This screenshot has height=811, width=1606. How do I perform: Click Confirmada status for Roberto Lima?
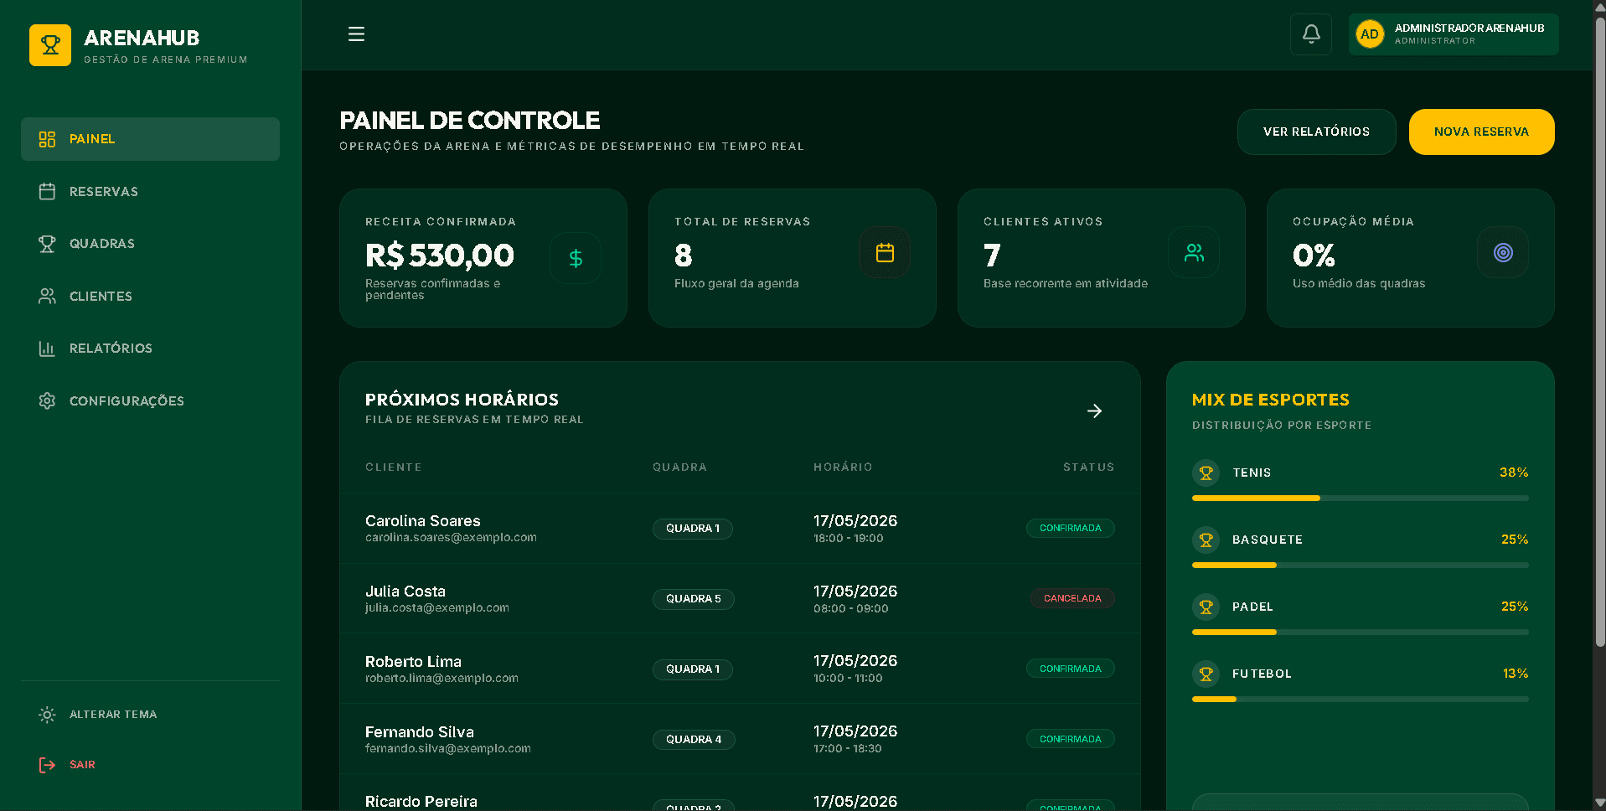(1071, 669)
